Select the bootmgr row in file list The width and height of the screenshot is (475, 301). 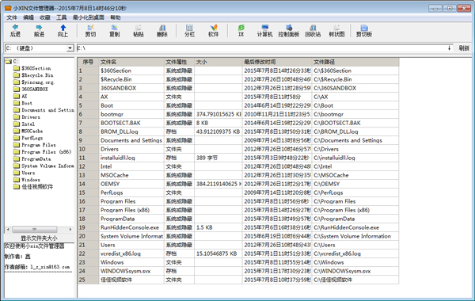[238, 114]
